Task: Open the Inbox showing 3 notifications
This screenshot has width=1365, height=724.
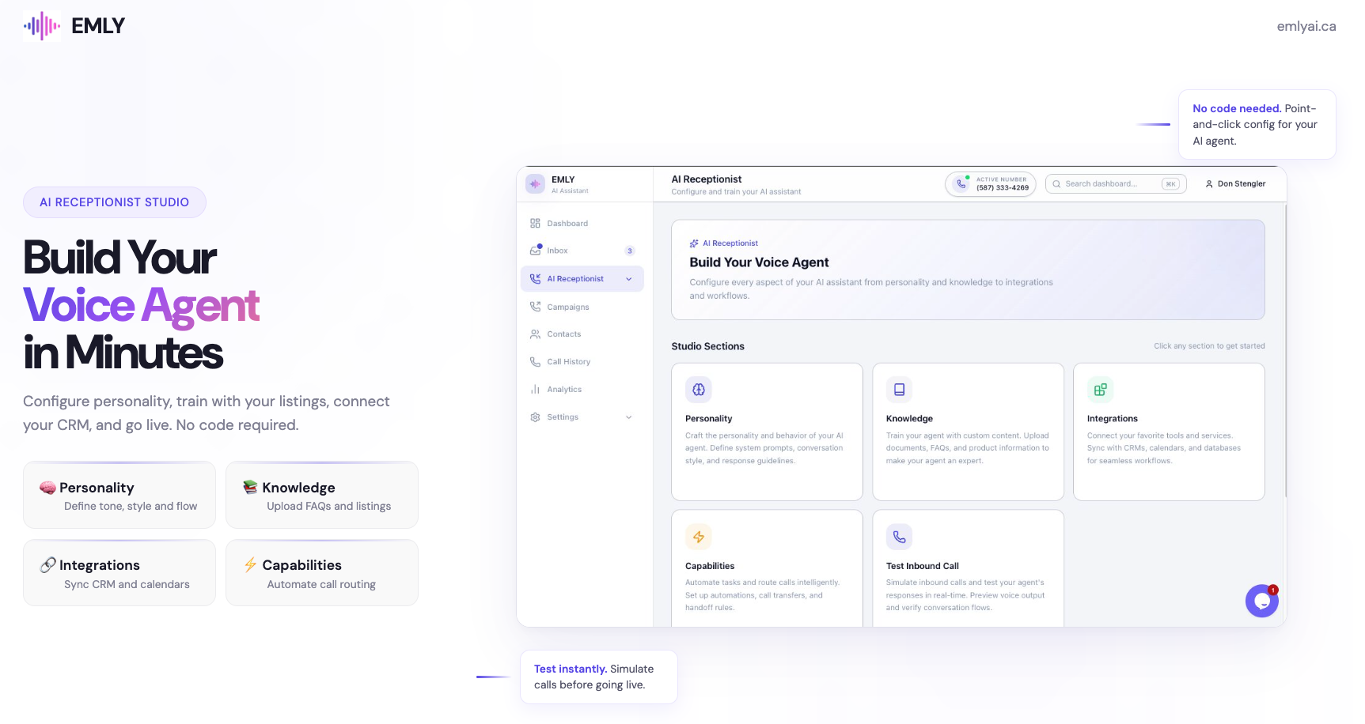Action: (x=558, y=251)
